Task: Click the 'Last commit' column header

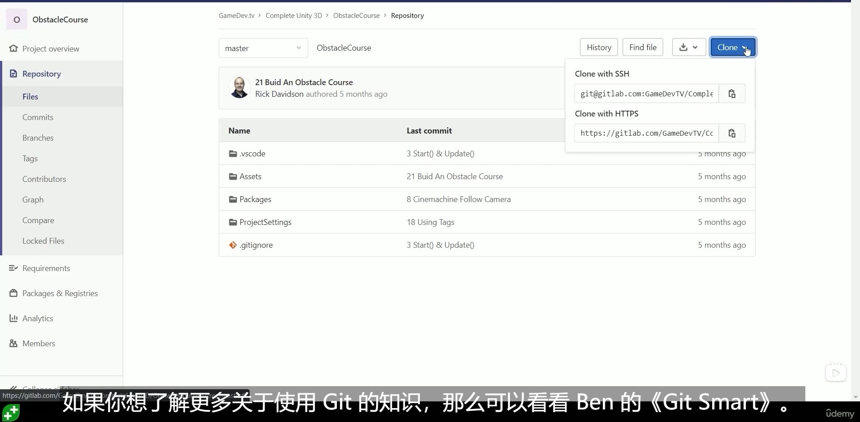Action: (x=429, y=130)
